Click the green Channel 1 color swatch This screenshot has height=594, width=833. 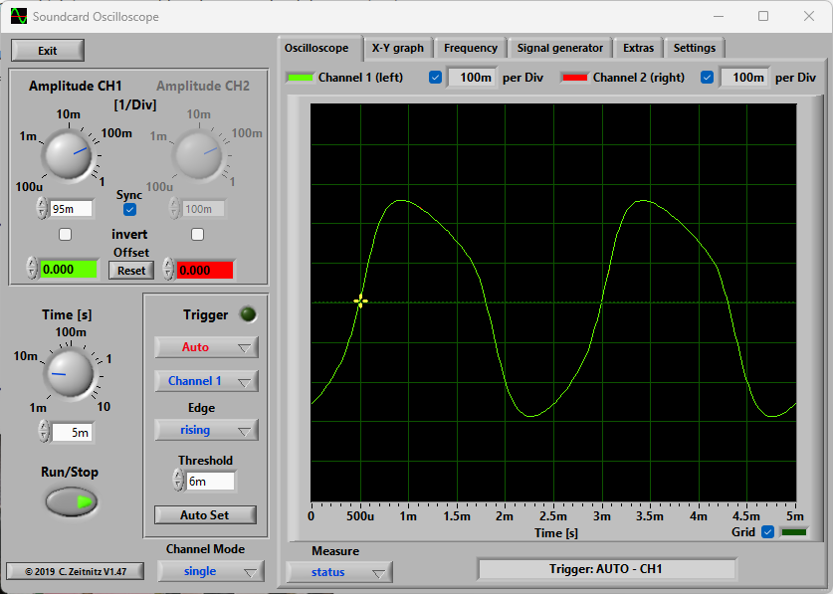(300, 78)
